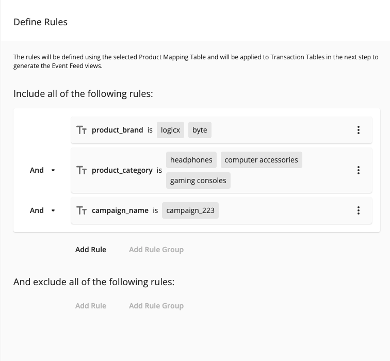Image resolution: width=390 pixels, height=361 pixels.
Task: Select the logicx brand value chip
Action: click(x=170, y=130)
